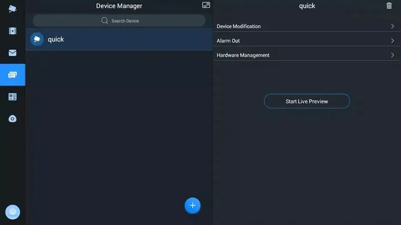The image size is (401, 225).
Task: Open door intercom icon in sidebar
Action: pos(13,97)
